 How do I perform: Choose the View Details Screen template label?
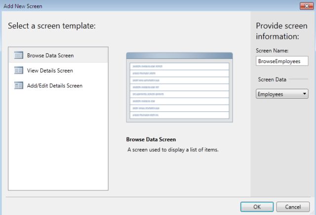coord(50,71)
